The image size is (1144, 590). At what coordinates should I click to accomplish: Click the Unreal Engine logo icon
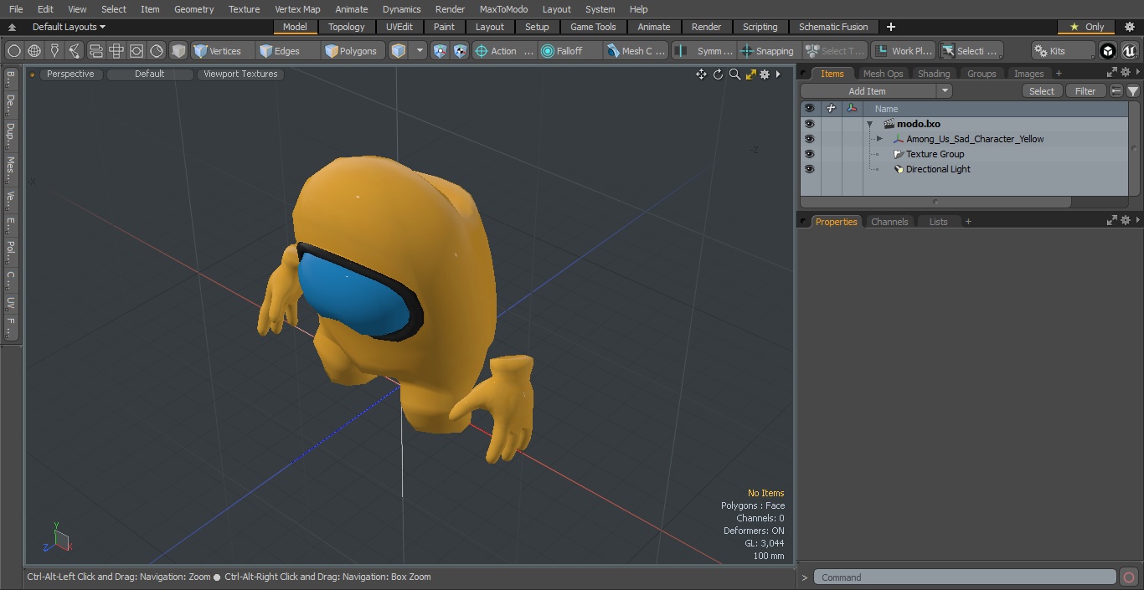pos(1129,51)
